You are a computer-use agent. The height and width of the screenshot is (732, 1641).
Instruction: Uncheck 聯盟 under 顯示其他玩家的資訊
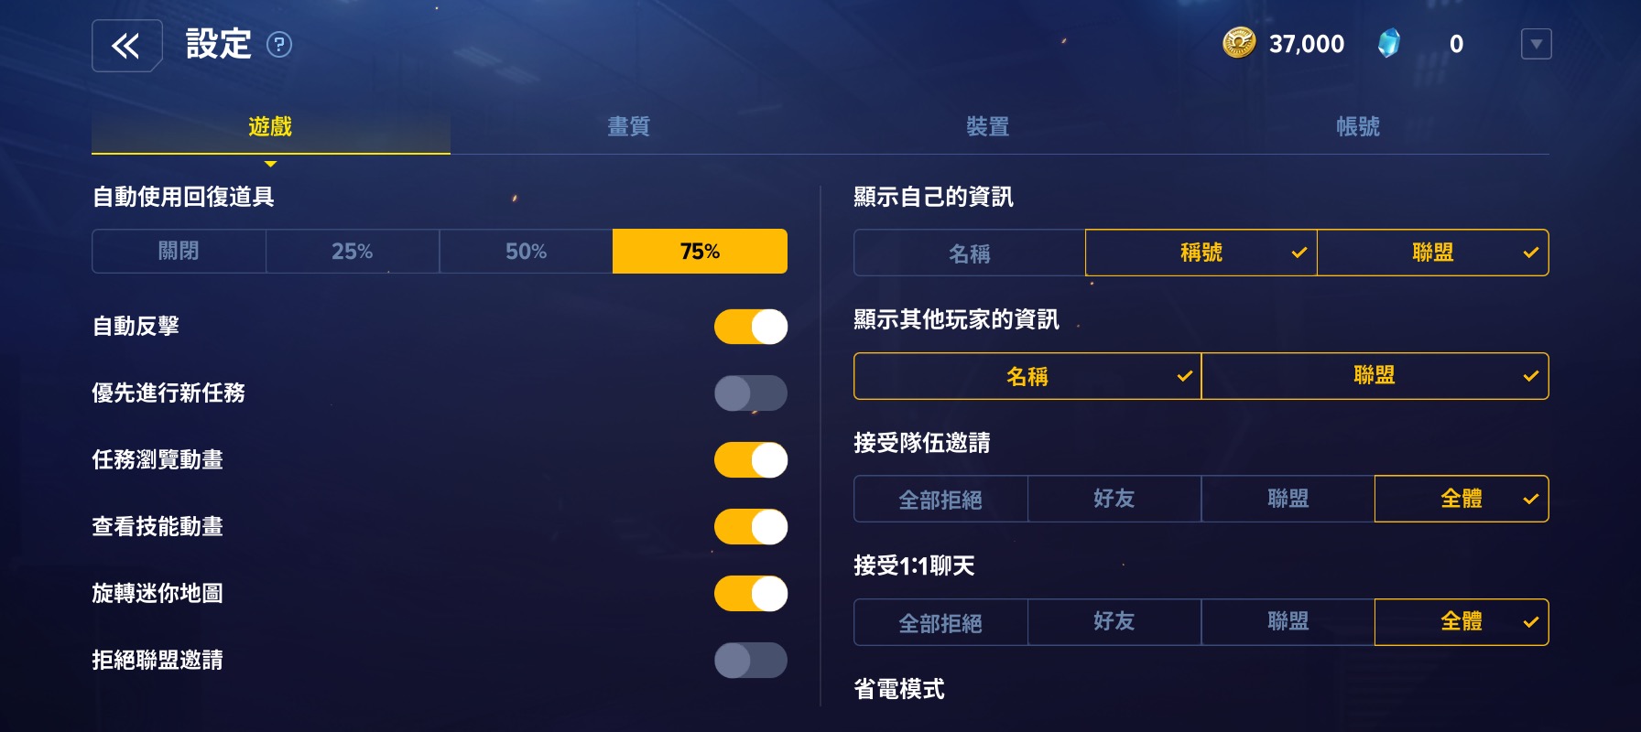[x=1374, y=376]
